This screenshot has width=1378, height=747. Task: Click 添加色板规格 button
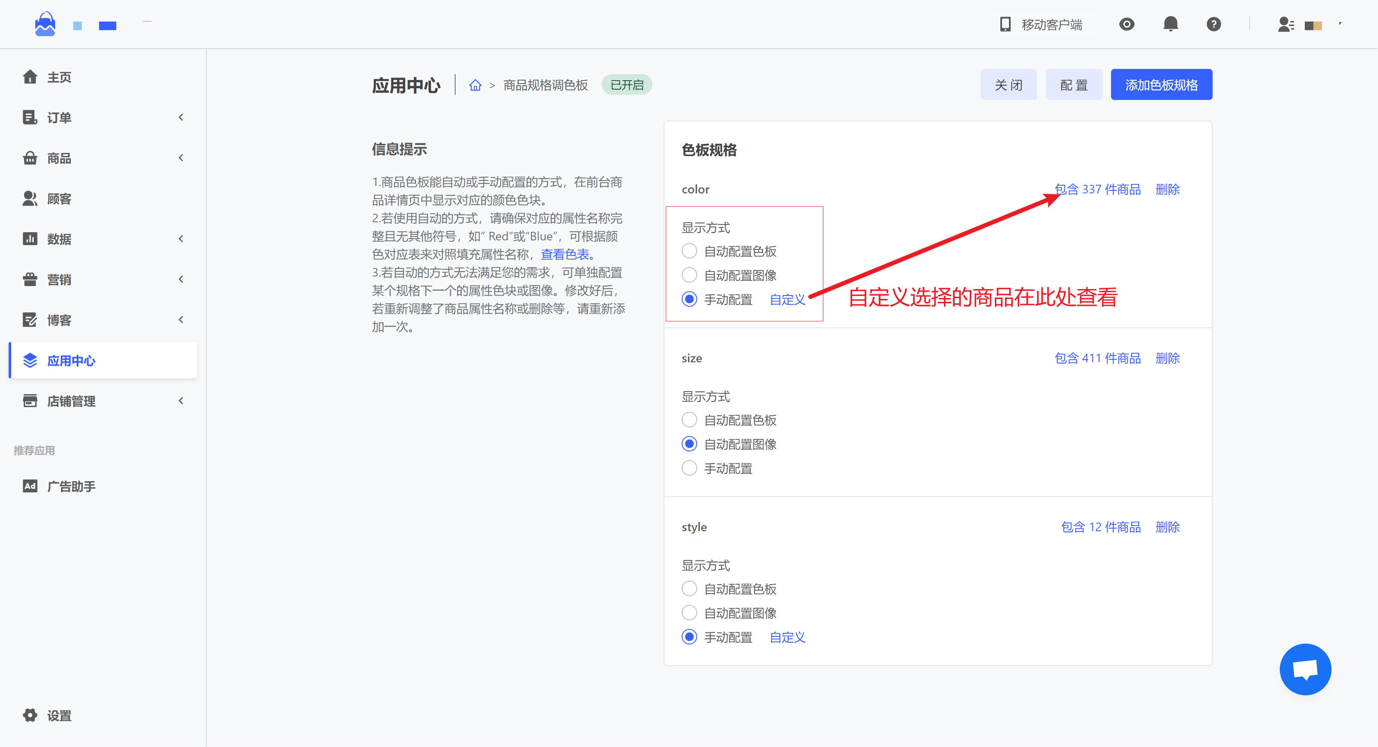point(1161,84)
